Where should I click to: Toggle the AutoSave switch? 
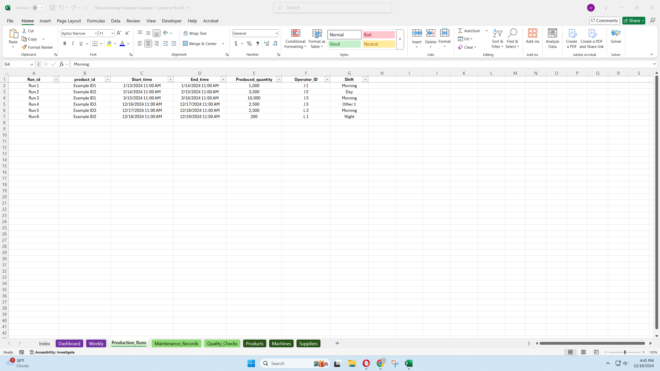point(38,8)
